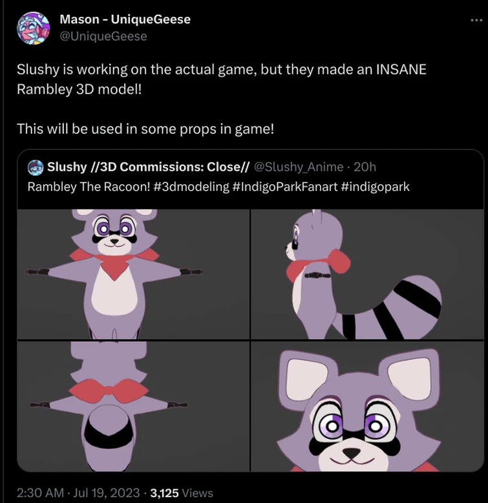Screen dimensions: 488x503
Task: Click the @Slushy_Anime handle
Action: [299, 167]
